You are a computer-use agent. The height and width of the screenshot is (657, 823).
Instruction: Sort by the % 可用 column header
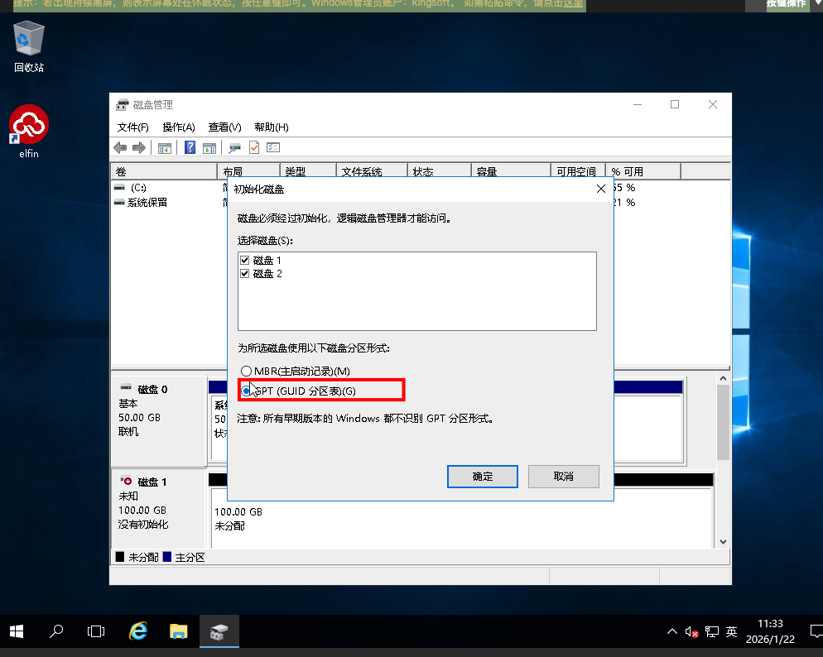(x=643, y=171)
